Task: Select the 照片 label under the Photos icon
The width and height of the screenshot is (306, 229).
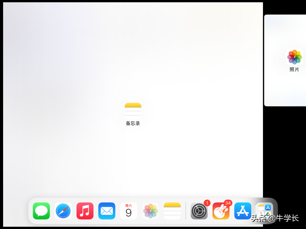Action: (x=294, y=69)
